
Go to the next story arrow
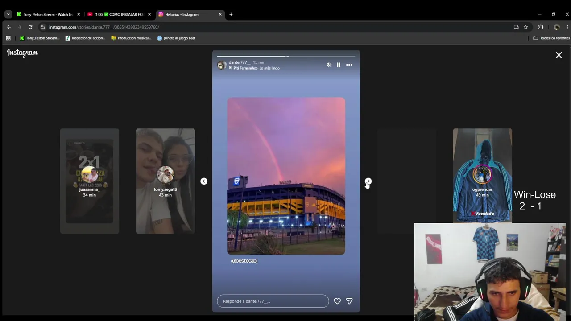368,181
